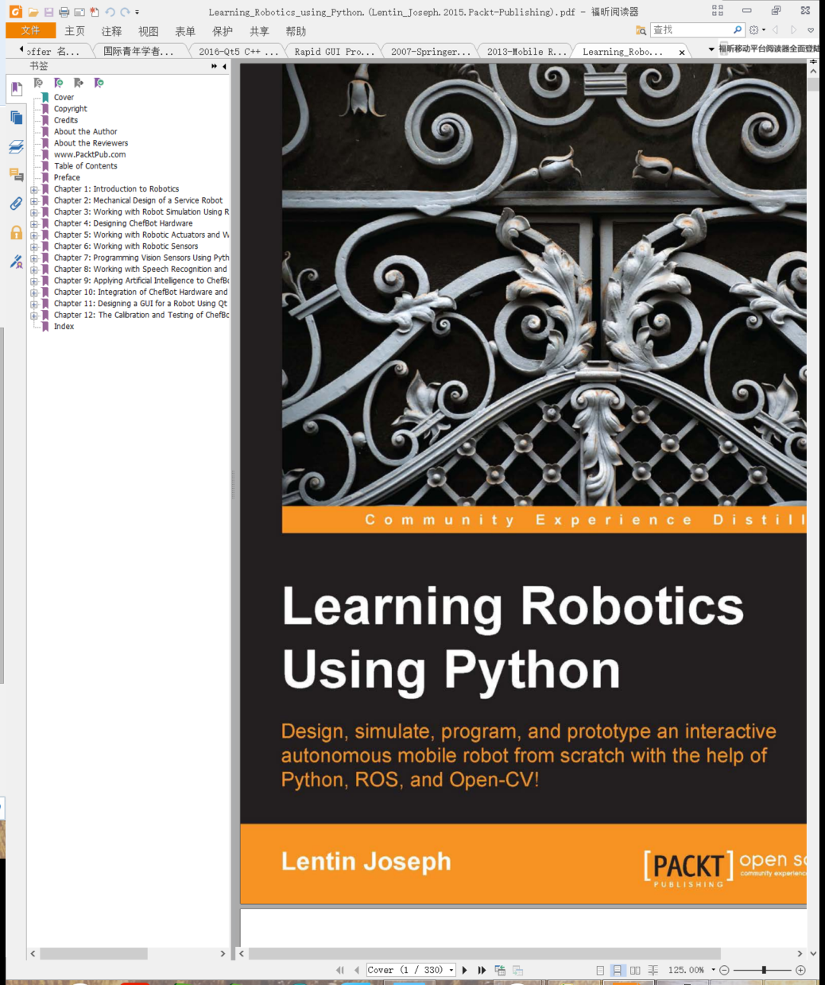Image resolution: width=825 pixels, height=985 pixels.
Task: Open the Bookmarks panel icon in sidebar
Action: point(16,88)
